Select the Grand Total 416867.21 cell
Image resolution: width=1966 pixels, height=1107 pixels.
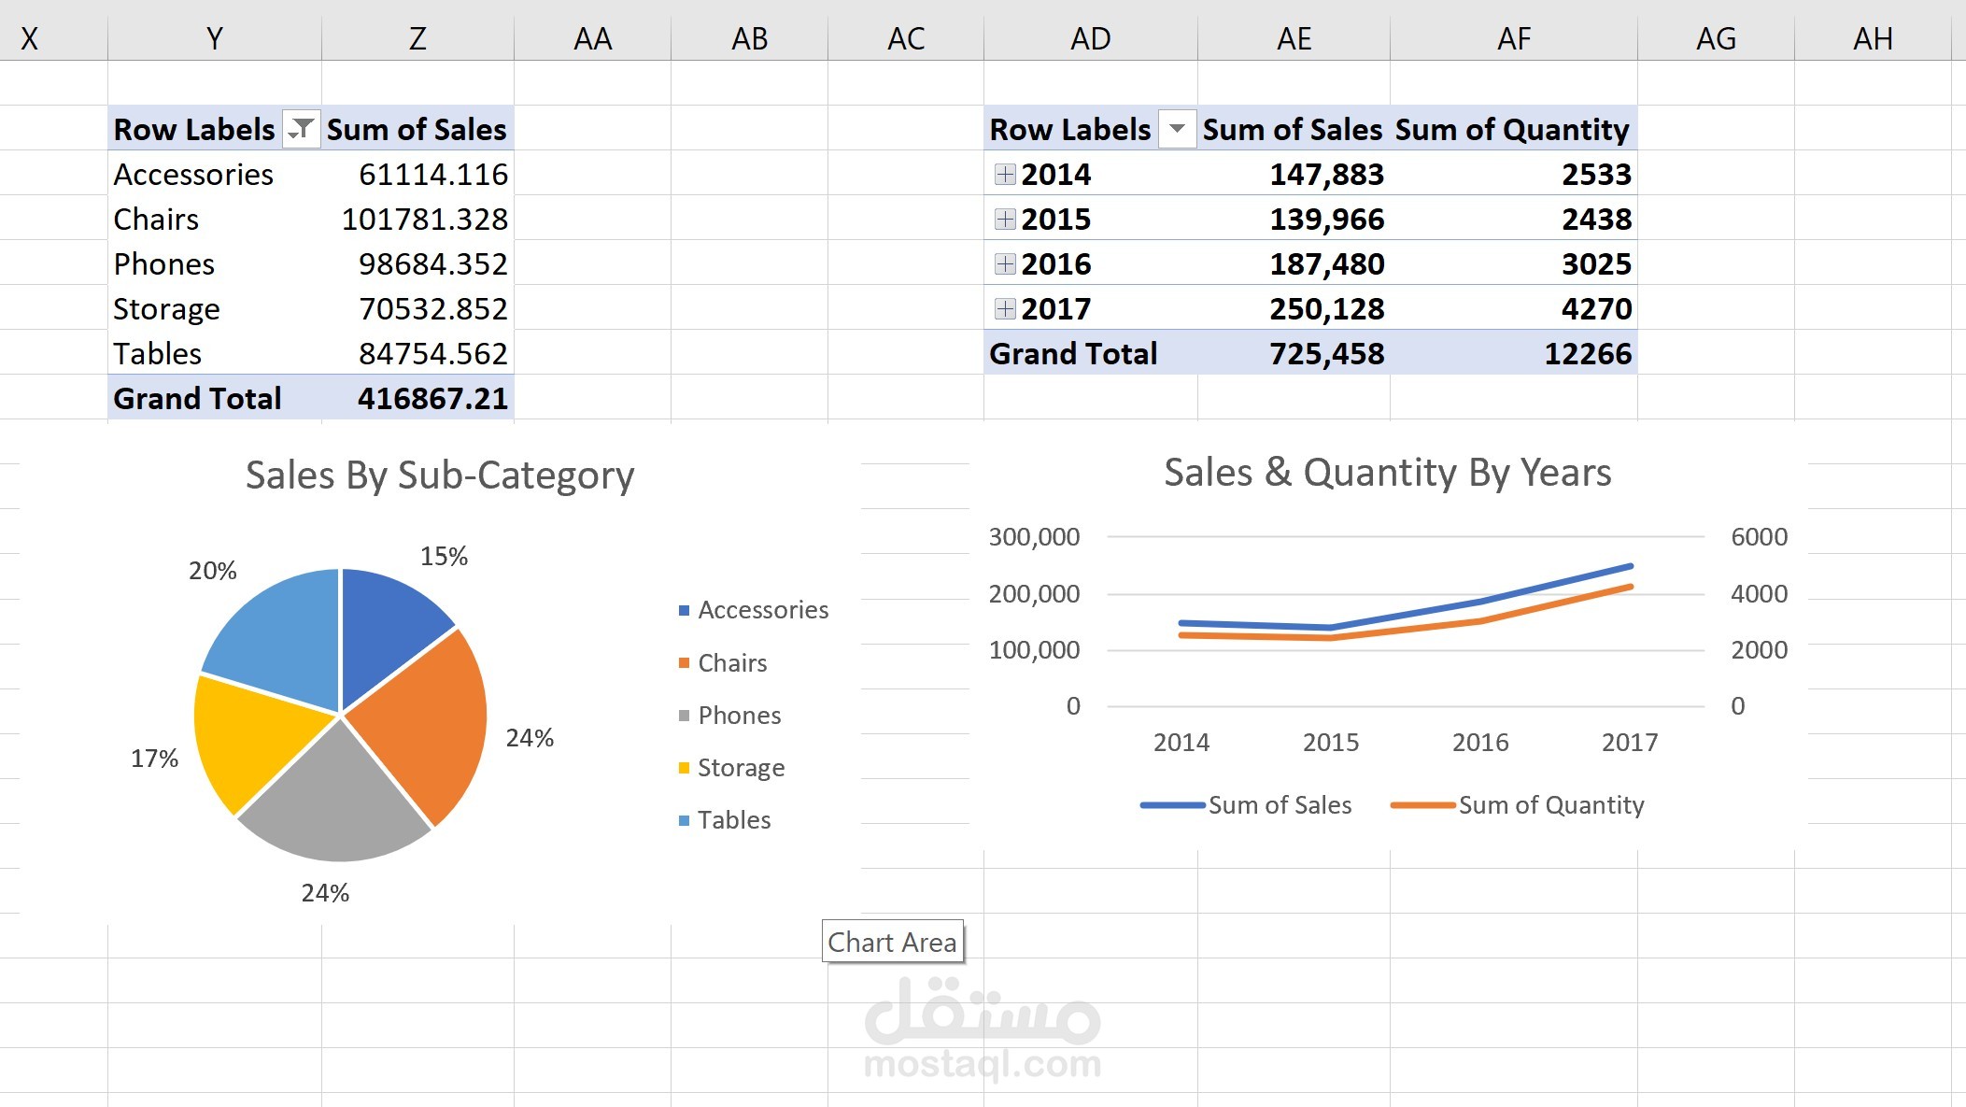(431, 399)
